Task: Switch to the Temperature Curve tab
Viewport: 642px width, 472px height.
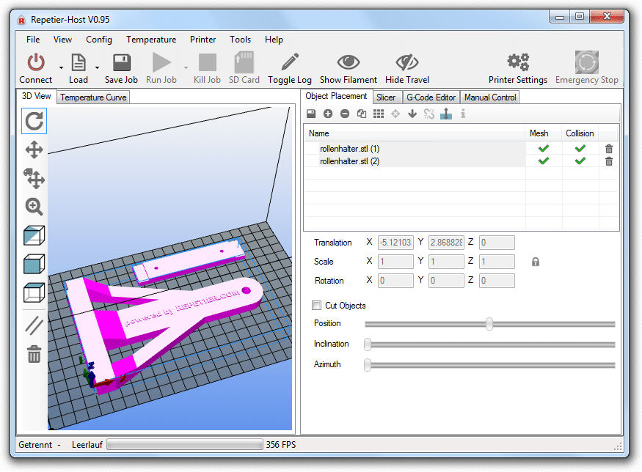Action: click(x=93, y=97)
